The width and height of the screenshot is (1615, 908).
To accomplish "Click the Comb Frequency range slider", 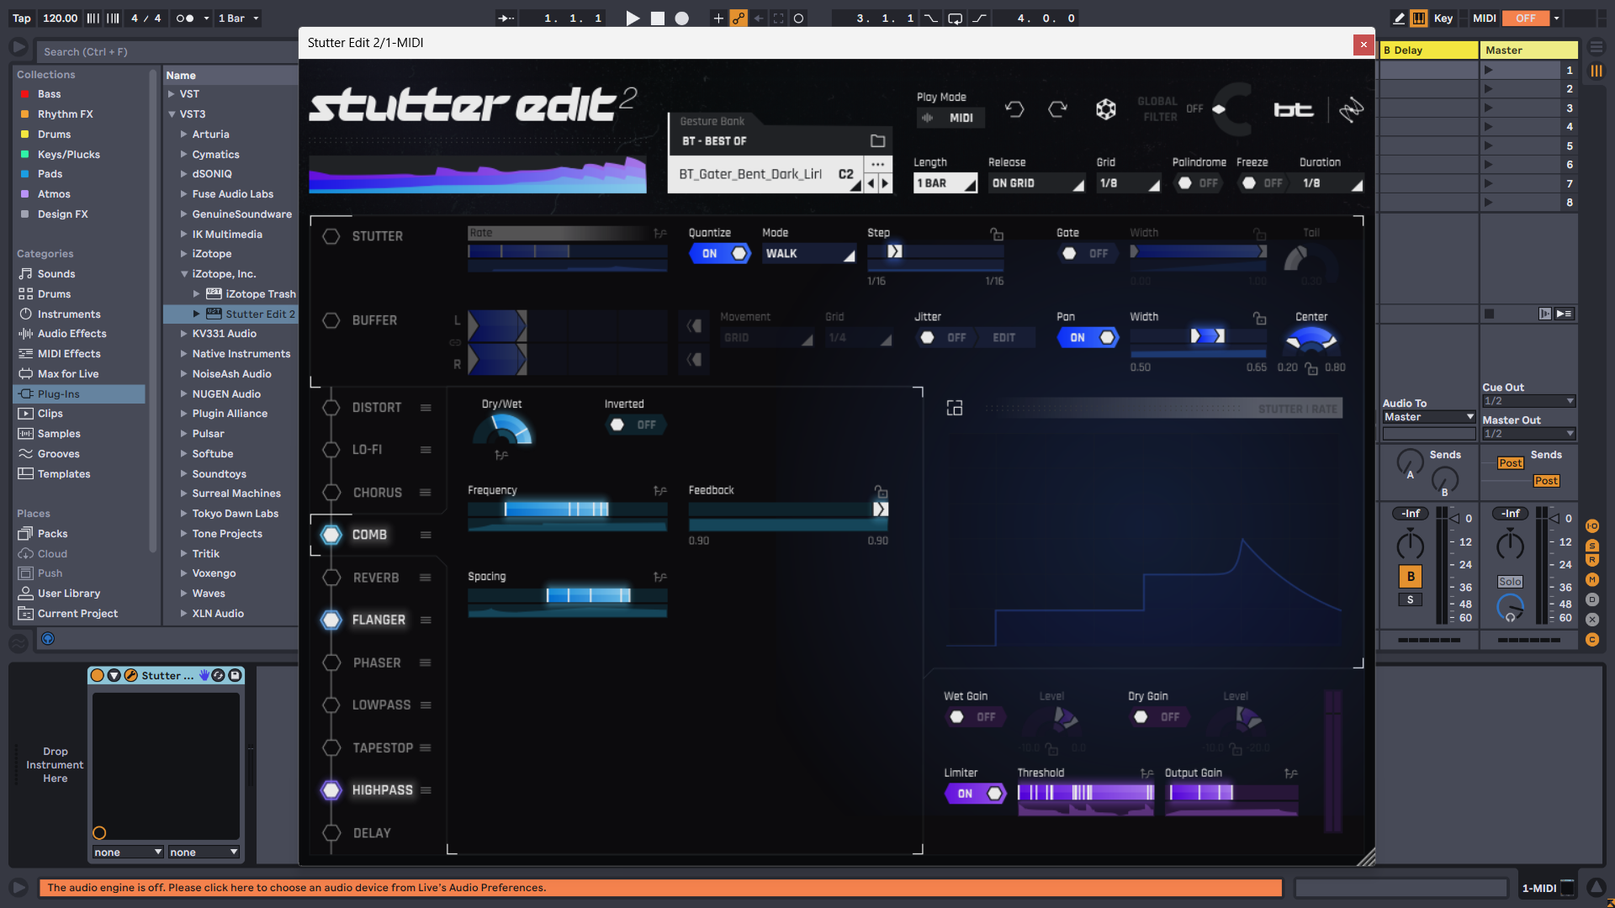I will pos(567,509).
